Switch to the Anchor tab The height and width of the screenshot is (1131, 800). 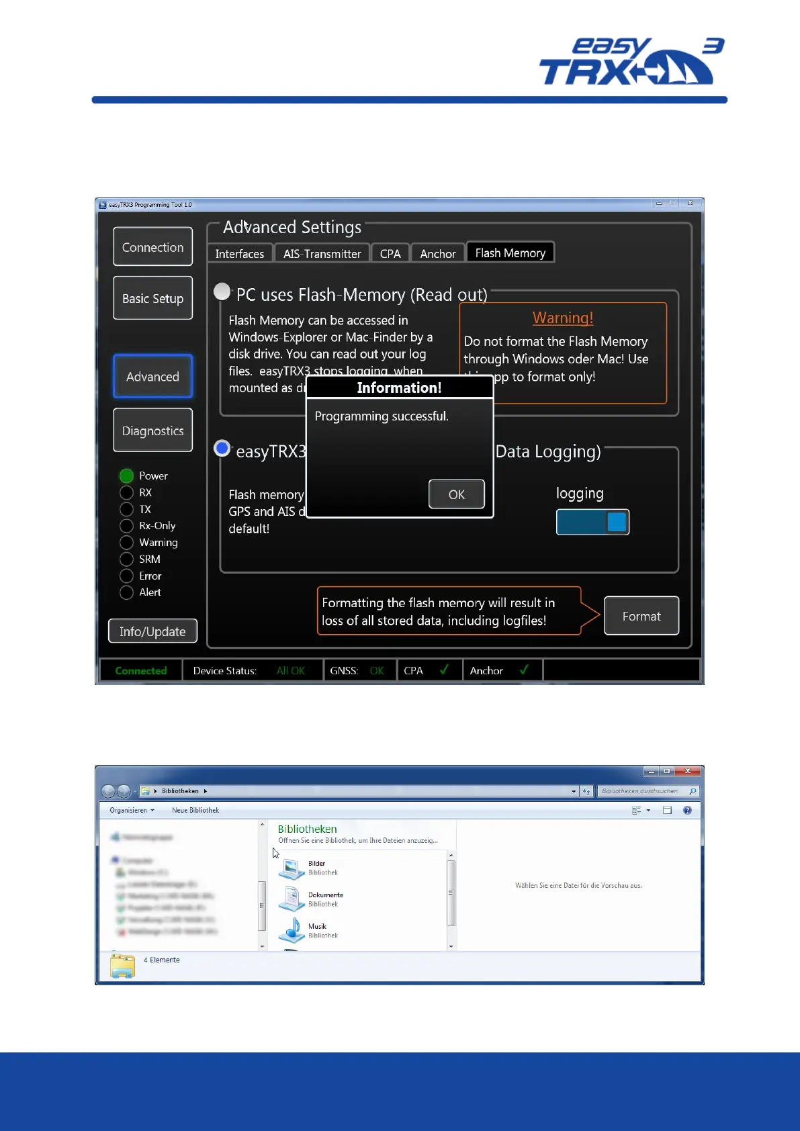click(438, 253)
